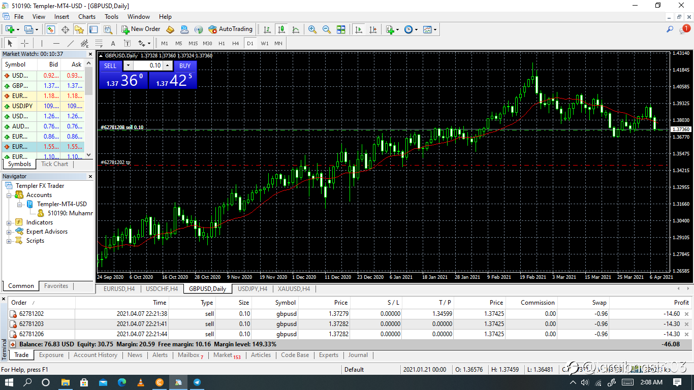This screenshot has height=390, width=694.
Task: Toggle Chart Shift icon
Action: (373, 29)
